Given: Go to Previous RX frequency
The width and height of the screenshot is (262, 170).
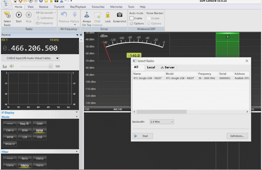Looking at the screenshot, I should [64, 17].
